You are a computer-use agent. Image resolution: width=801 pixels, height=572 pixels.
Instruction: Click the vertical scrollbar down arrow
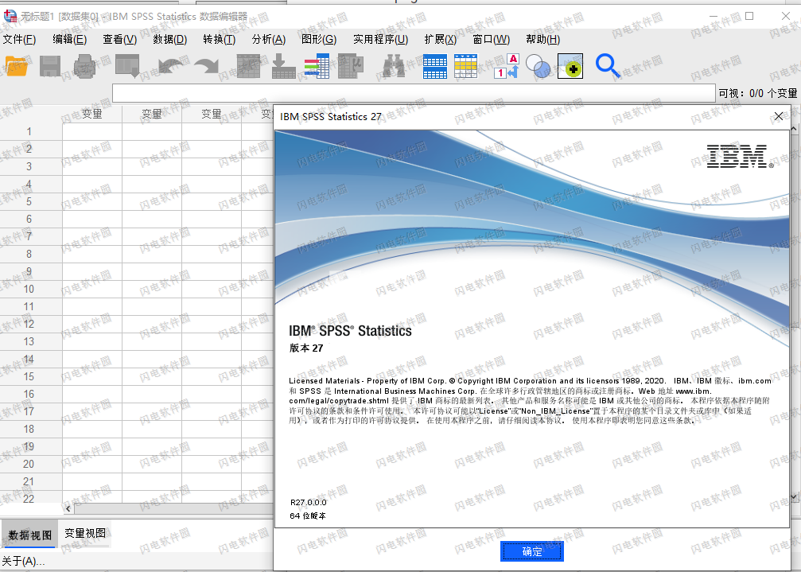[x=795, y=496]
